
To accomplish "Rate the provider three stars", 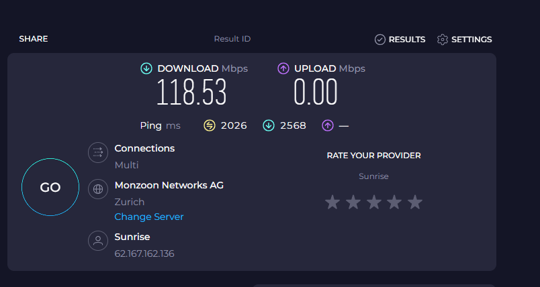I will point(374,202).
